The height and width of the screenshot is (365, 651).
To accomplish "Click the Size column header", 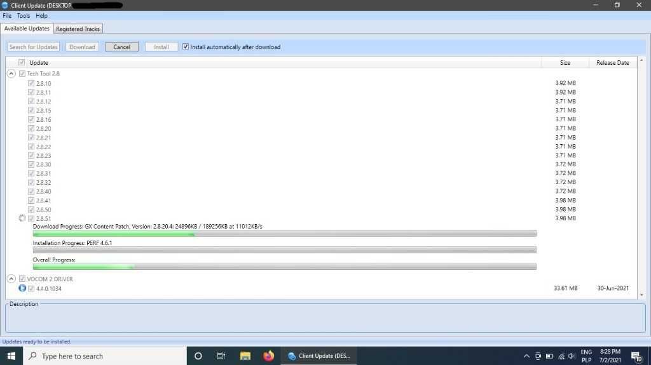I will tap(565, 62).
